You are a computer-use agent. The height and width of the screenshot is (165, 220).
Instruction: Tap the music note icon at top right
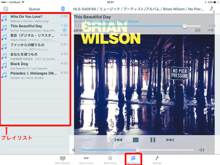point(212,9)
